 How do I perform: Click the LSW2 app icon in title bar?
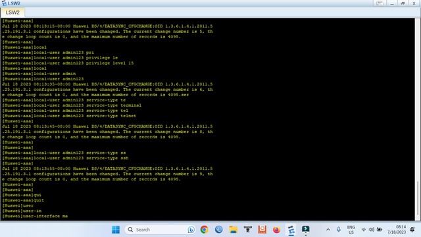pyautogui.click(x=4, y=3)
